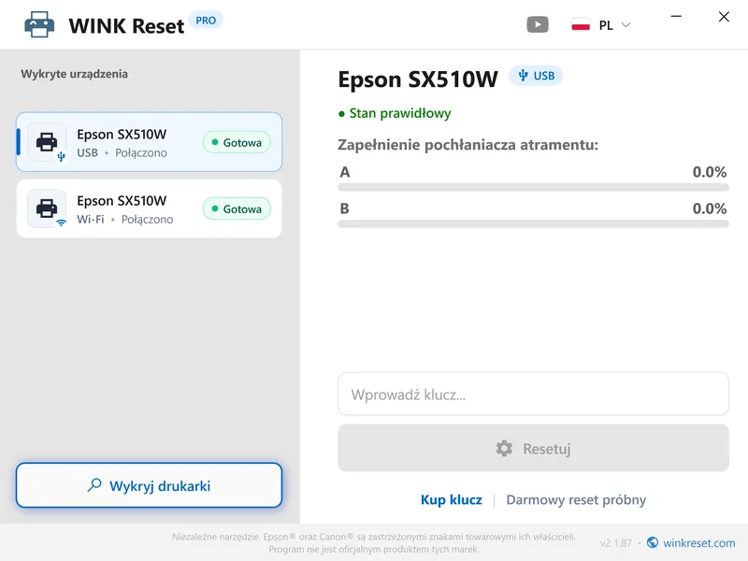
Task: Click the Zapełnienie pochłaniacza atramentu label
Action: click(x=468, y=145)
